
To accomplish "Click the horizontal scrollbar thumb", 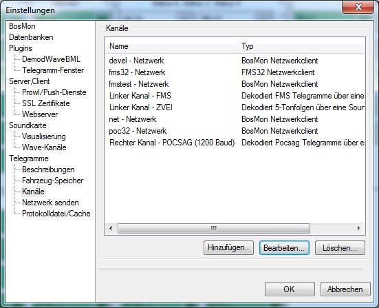I will [x=214, y=228].
